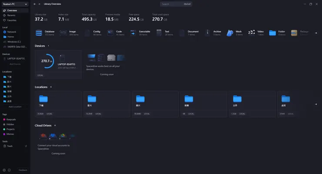Click the Library size 37.2 GB statistic

pyautogui.click(x=41, y=18)
